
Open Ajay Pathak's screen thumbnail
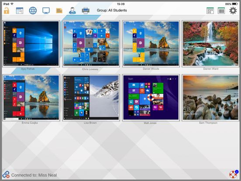31,44
